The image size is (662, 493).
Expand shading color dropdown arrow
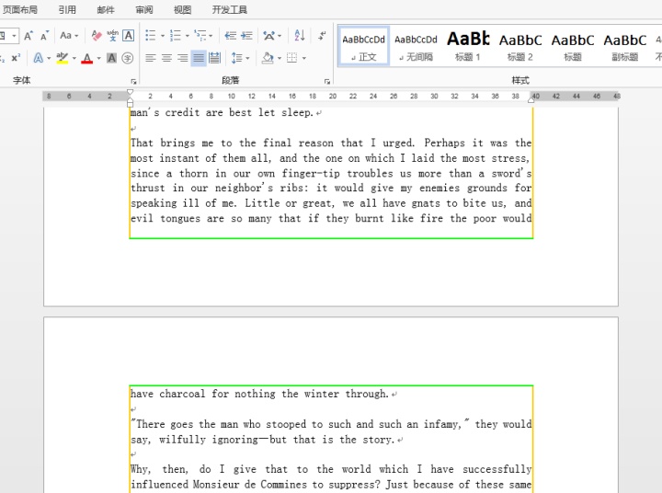tap(280, 58)
